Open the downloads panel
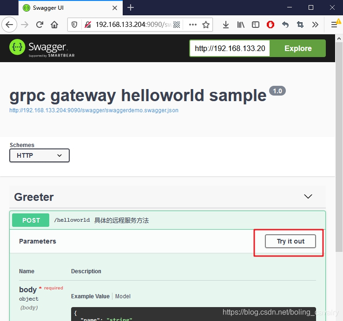This screenshot has height=321, width=343. point(226,25)
